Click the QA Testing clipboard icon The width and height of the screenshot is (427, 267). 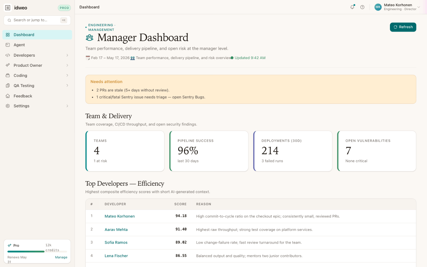(8, 85)
